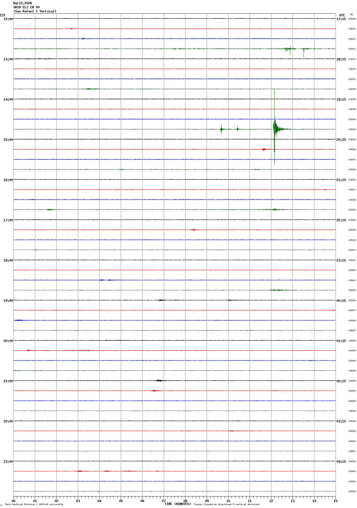Click the San Rafael 1 Vertical subtitle

(x=35, y=11)
